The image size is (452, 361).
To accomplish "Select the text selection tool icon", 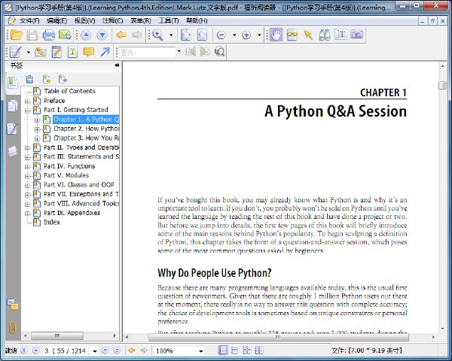I will coord(341,35).
